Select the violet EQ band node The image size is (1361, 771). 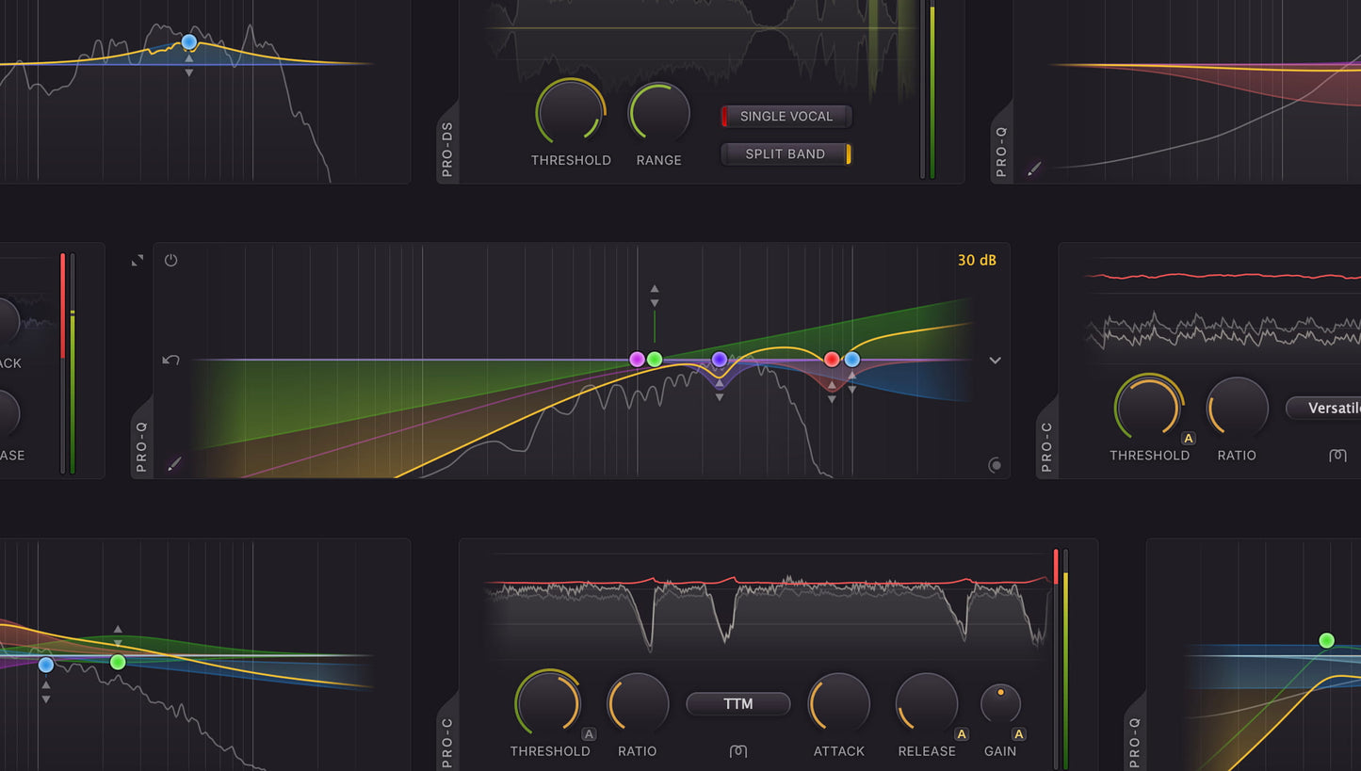coord(720,359)
